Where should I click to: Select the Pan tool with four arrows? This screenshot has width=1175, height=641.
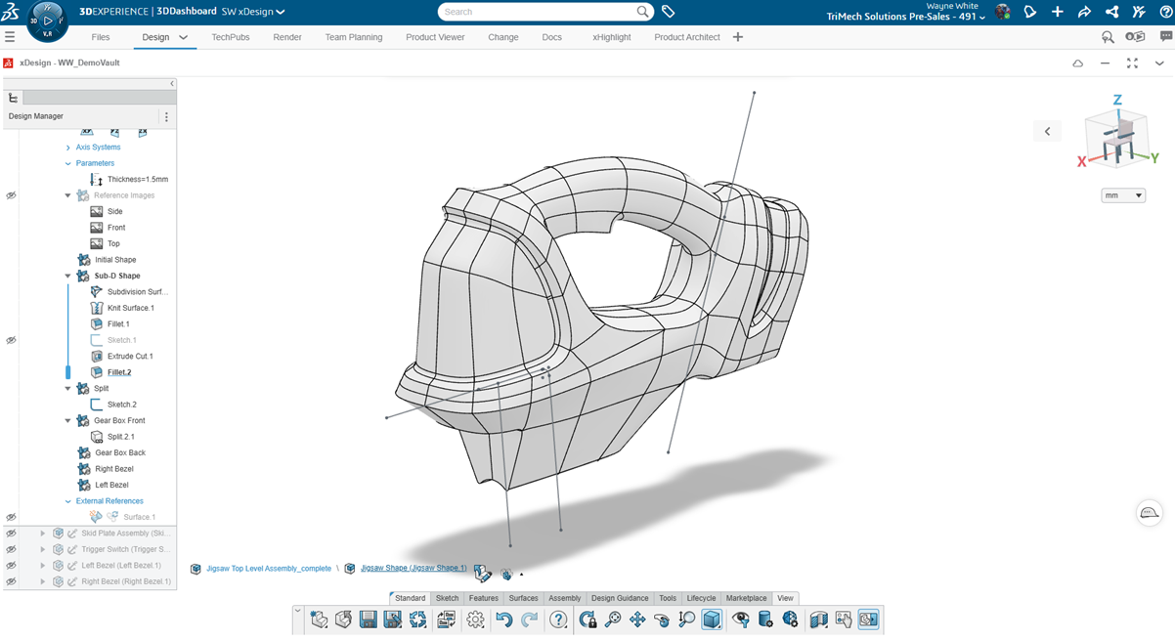637,620
